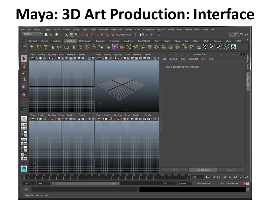Activate the Scale tool in toolbox
This screenshot has width=270, height=202.
tap(24, 95)
